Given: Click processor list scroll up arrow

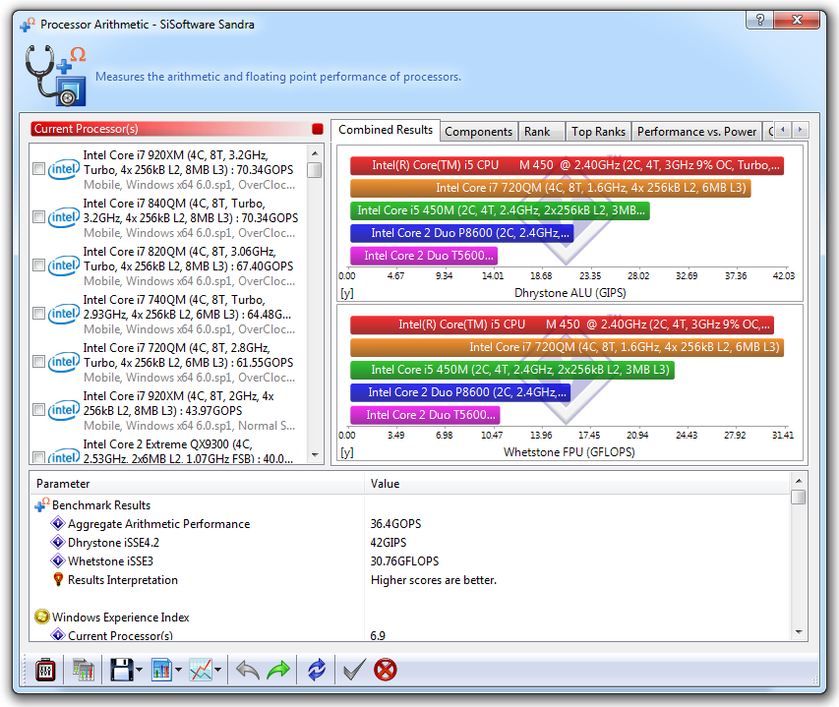Looking at the screenshot, I should click(x=315, y=153).
